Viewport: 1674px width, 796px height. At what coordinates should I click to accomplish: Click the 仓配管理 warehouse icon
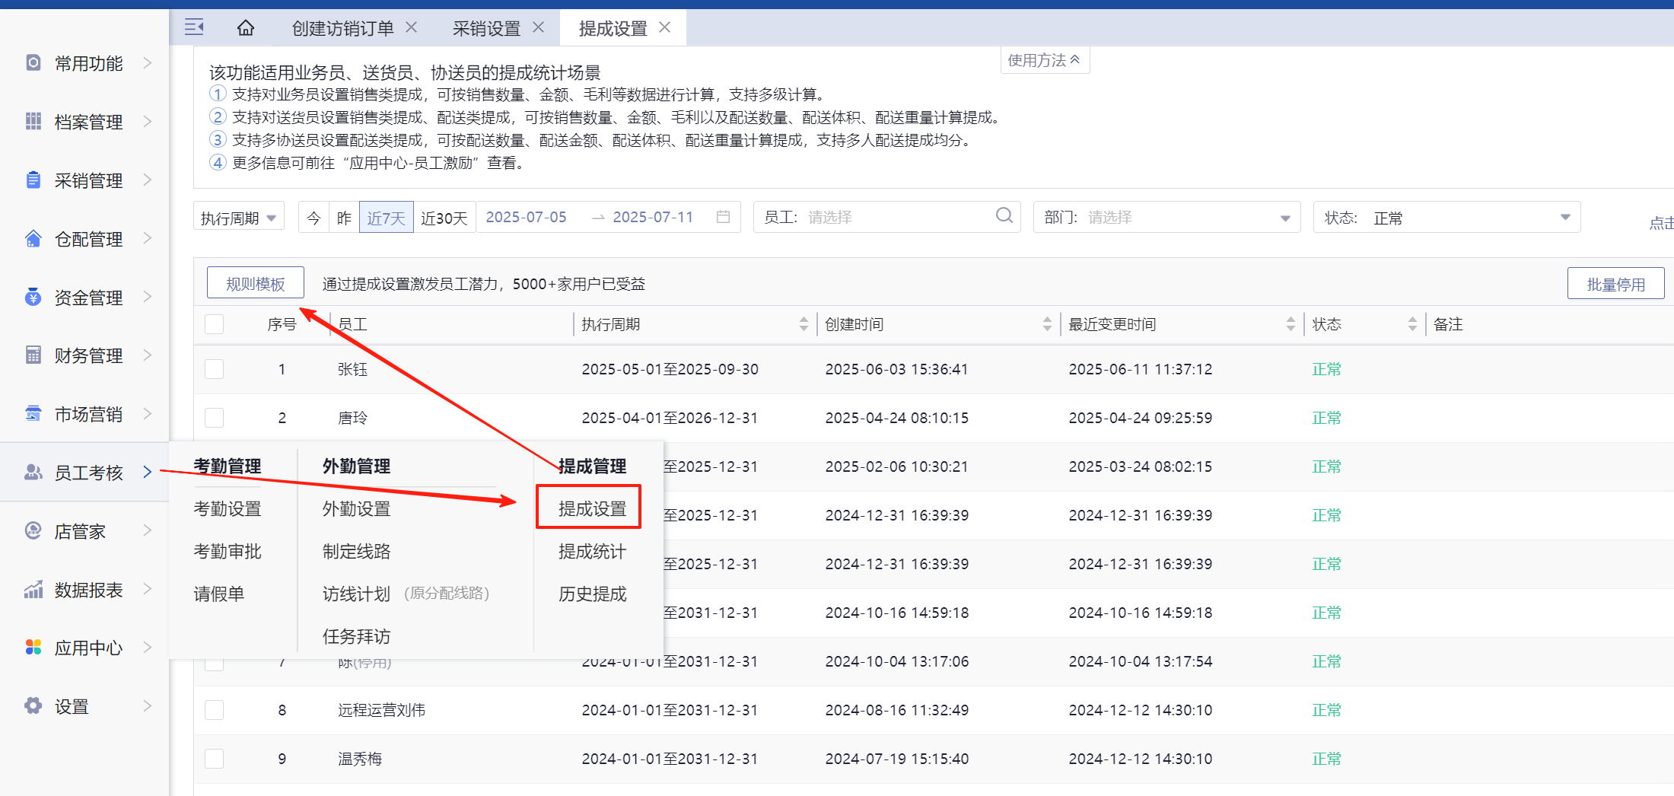[33, 239]
